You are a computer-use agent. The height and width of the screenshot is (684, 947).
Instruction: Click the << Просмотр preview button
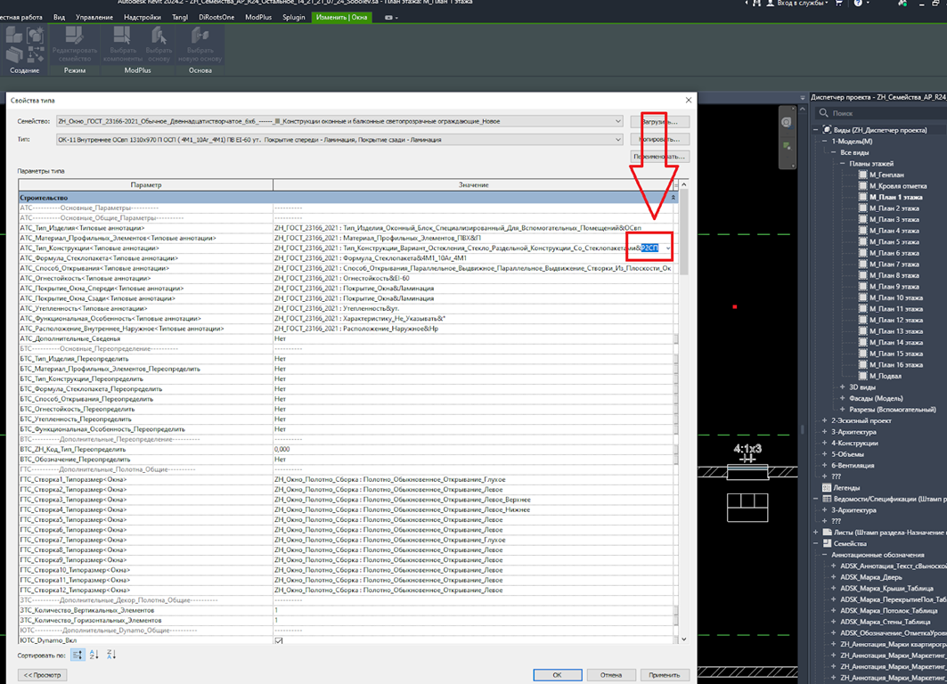click(x=42, y=675)
